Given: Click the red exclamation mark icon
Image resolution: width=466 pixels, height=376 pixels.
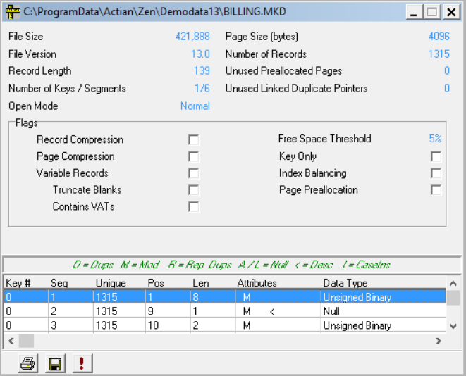Looking at the screenshot, I should 82,363.
